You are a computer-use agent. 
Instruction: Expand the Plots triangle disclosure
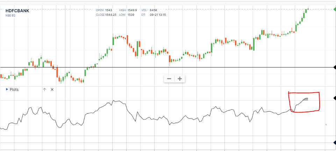tap(7, 89)
